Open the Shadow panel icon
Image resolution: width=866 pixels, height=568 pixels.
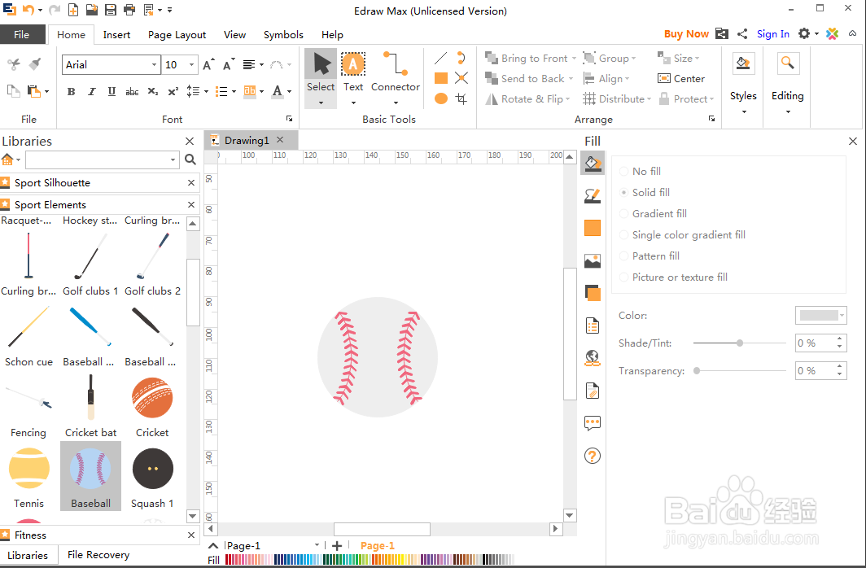coord(592,293)
